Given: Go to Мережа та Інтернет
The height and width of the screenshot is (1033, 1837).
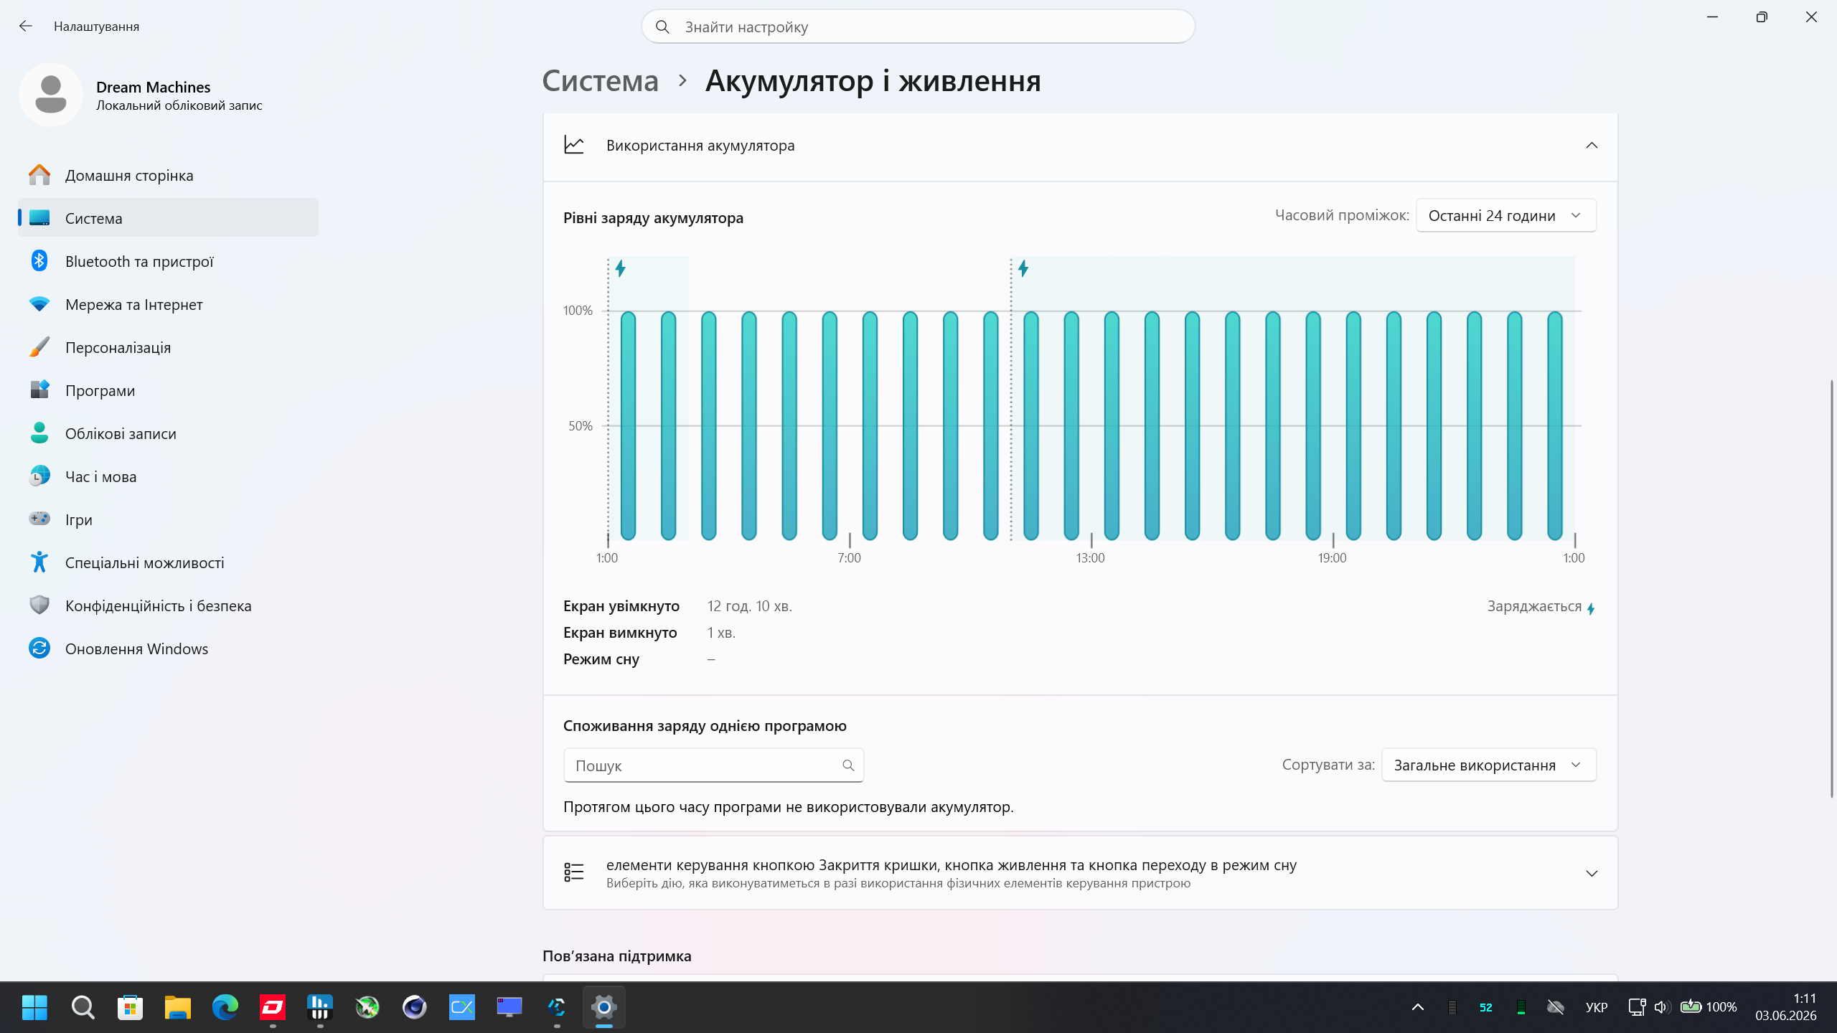Looking at the screenshot, I should tap(168, 304).
